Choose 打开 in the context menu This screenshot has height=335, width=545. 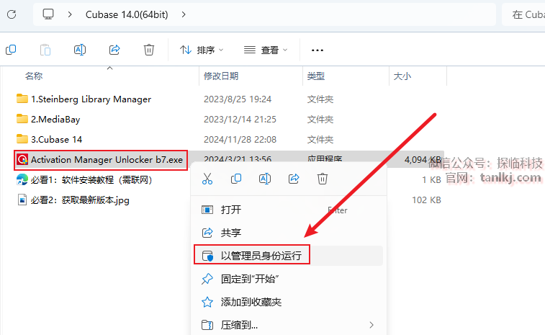(288, 210)
